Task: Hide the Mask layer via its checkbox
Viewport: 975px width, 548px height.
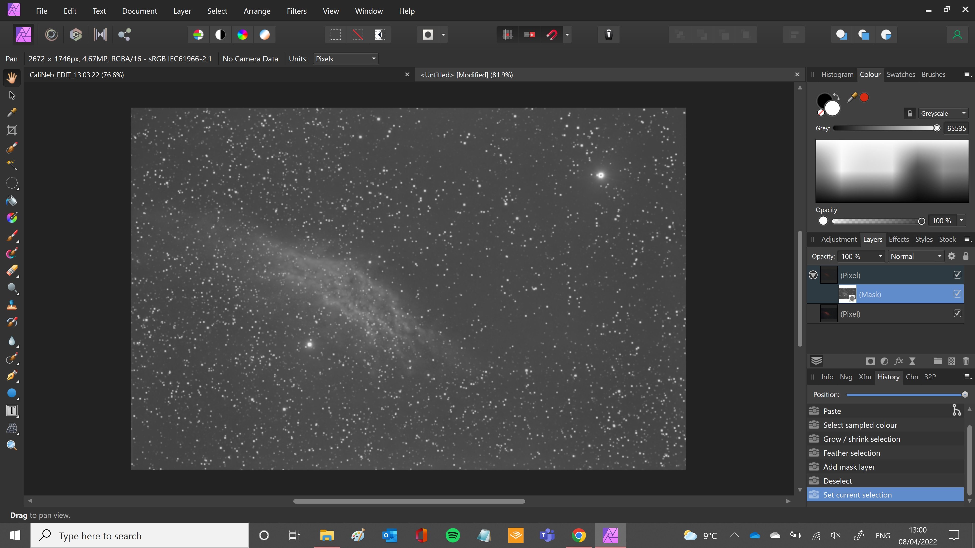Action: 957,294
